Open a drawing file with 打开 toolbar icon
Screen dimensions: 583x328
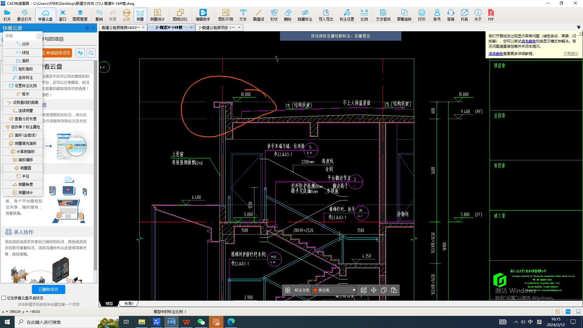pyautogui.click(x=7, y=15)
